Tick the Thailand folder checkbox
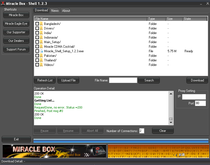The width and height of the screenshot is (210, 165). click(37, 60)
